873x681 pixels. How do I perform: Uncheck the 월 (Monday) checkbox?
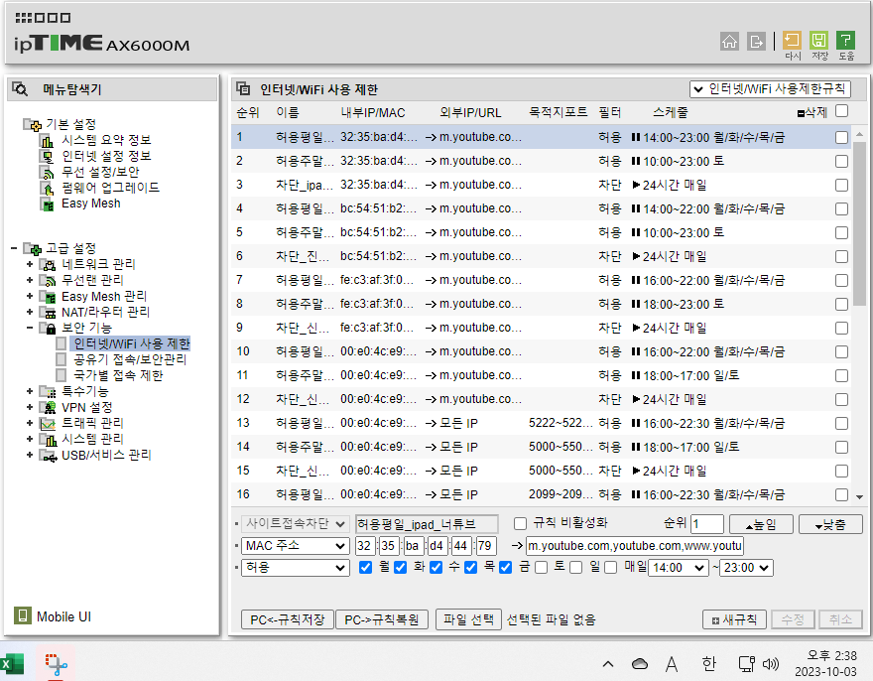[x=365, y=567]
